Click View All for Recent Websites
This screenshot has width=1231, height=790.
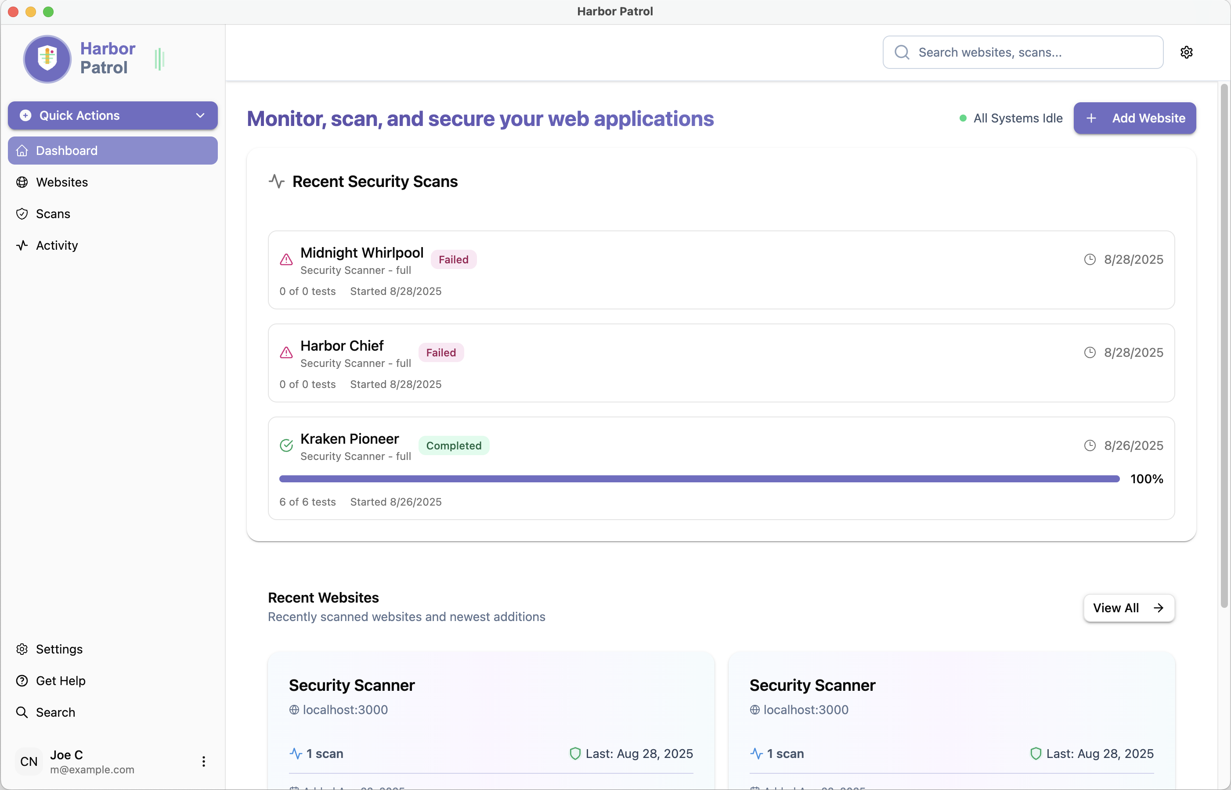(1128, 608)
